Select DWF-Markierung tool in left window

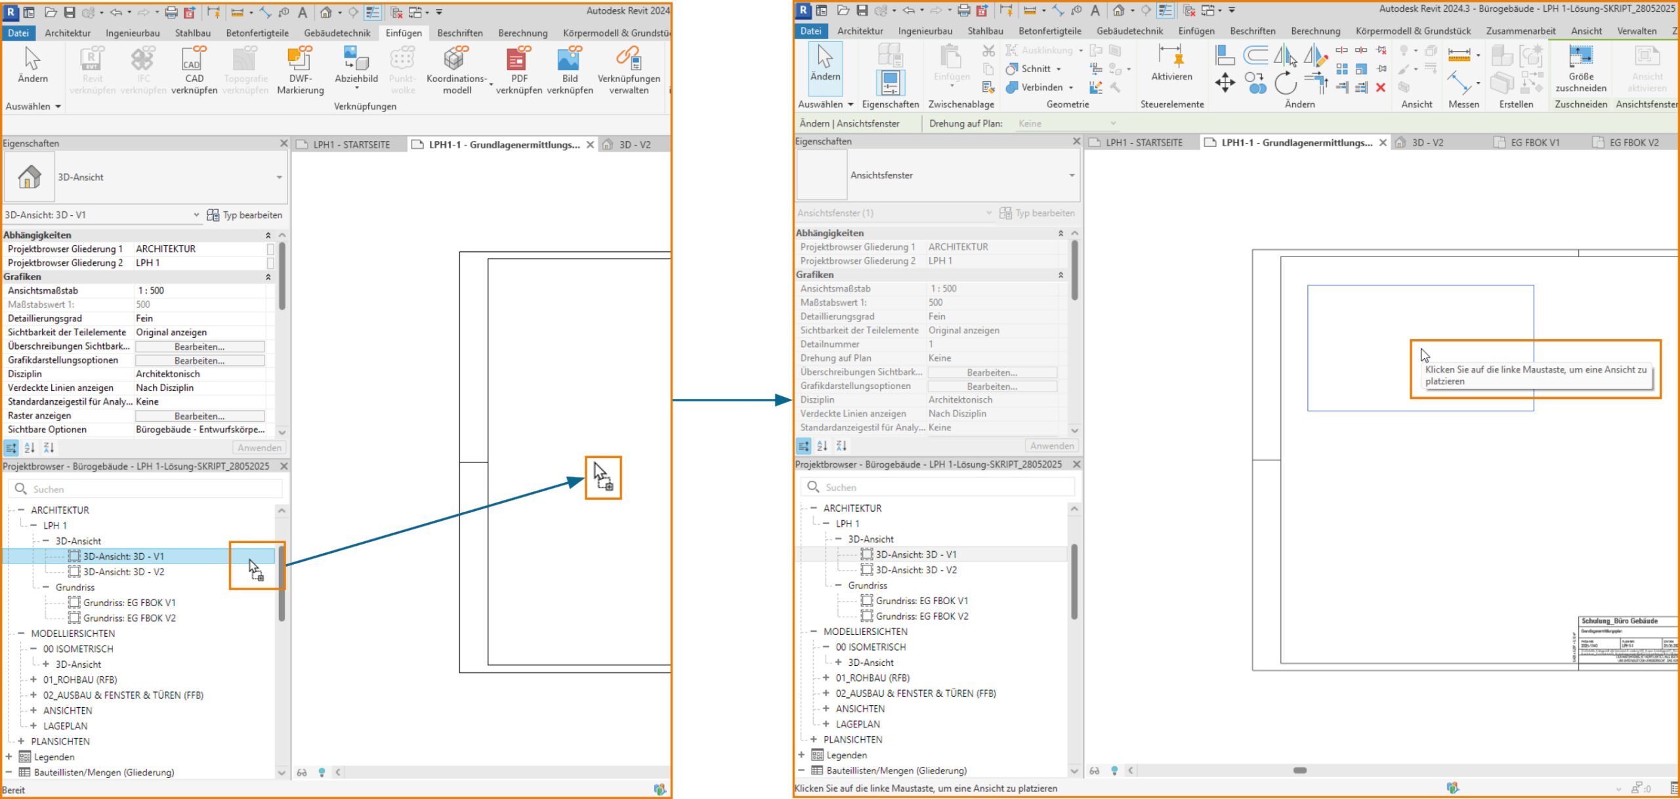click(301, 71)
